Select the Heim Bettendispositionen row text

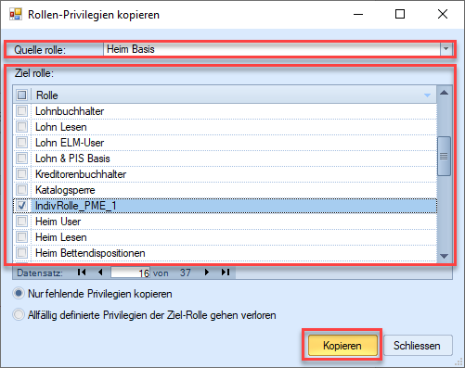pyautogui.click(x=90, y=253)
